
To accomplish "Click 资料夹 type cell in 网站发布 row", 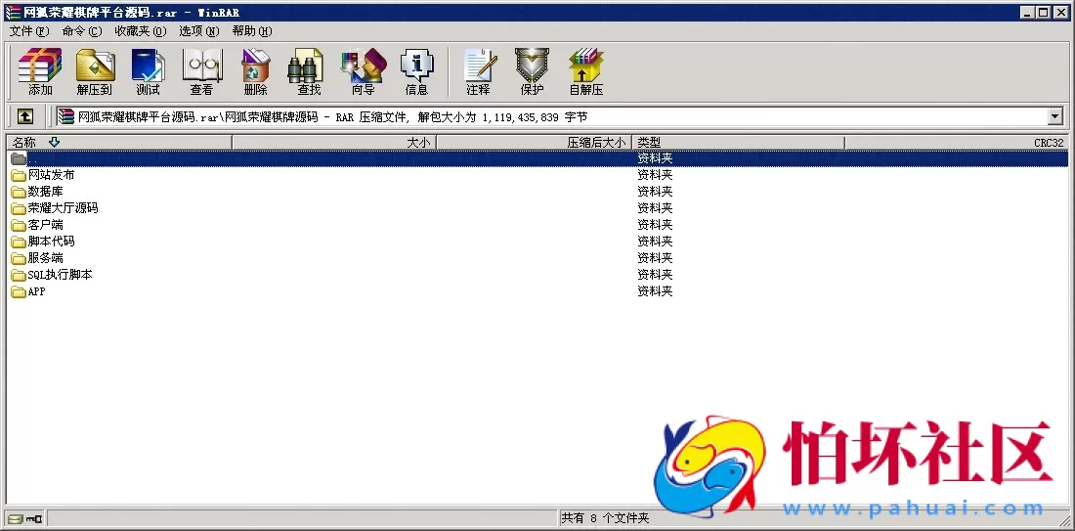I will [655, 175].
